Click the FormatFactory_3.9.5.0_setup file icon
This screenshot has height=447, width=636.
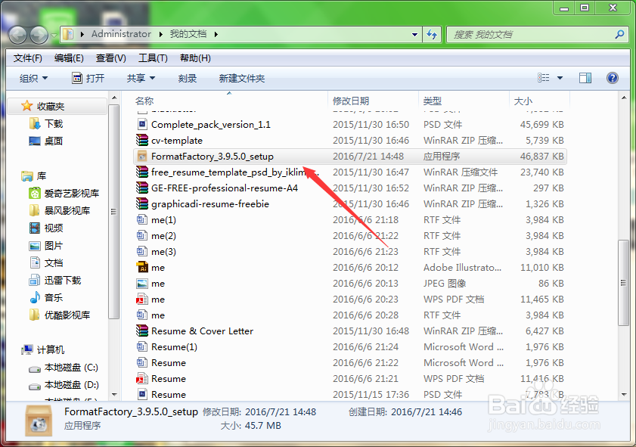coord(142,156)
